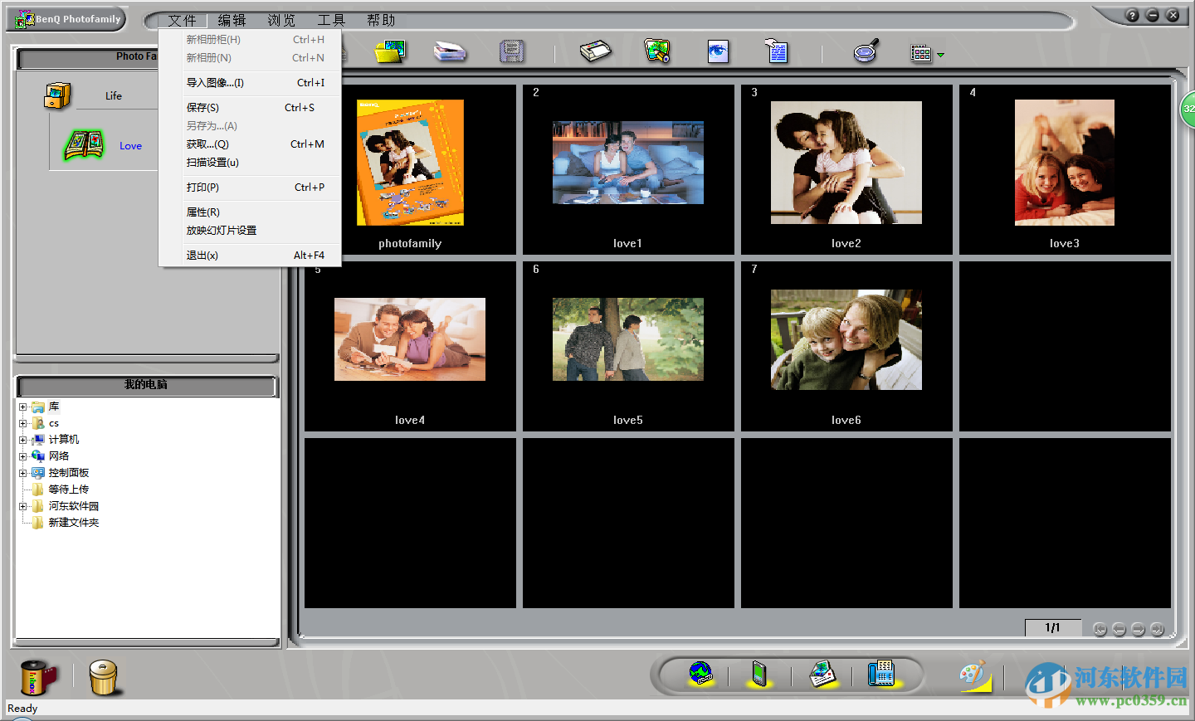Open the image editing palette toolbar icon
The image size is (1195, 721).
[x=656, y=51]
